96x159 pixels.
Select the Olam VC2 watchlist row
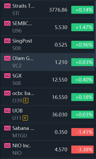[x=47, y=62]
